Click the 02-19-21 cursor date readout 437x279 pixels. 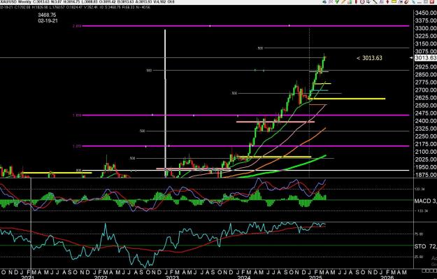pos(48,20)
